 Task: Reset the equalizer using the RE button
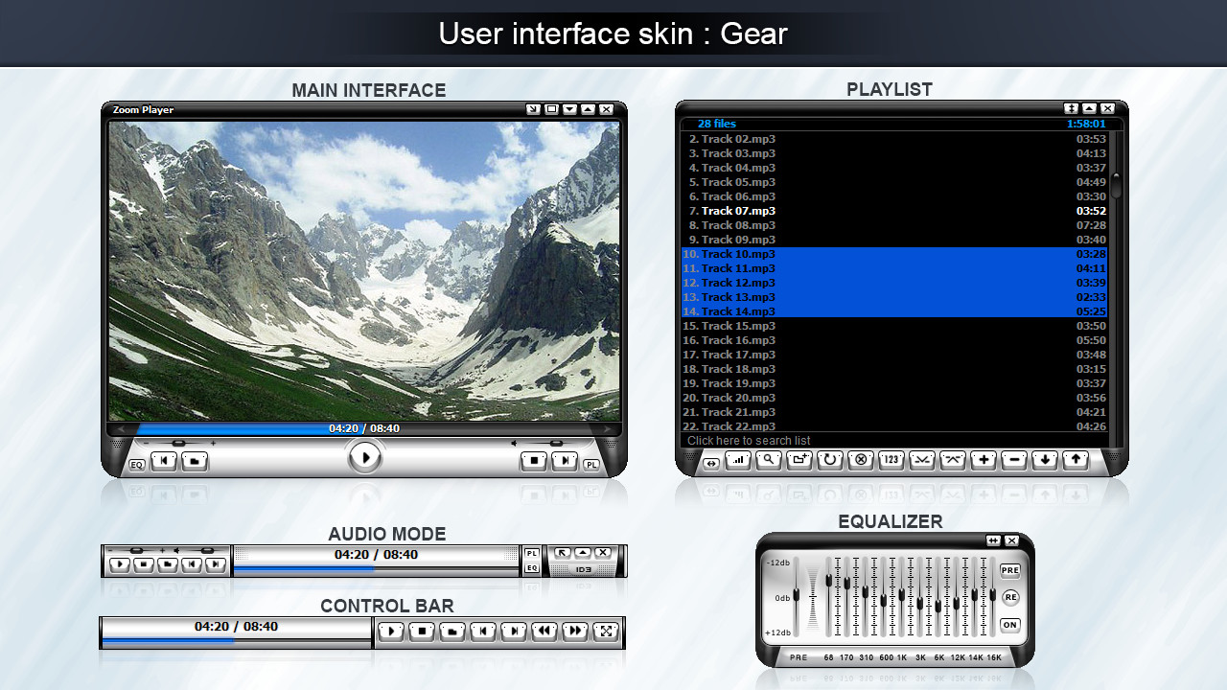1010,597
